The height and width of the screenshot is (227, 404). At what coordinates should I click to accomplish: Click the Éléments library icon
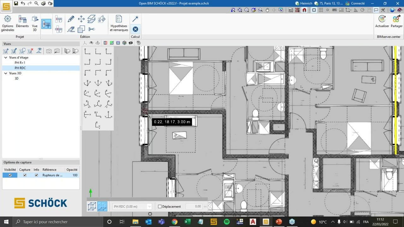click(x=22, y=22)
